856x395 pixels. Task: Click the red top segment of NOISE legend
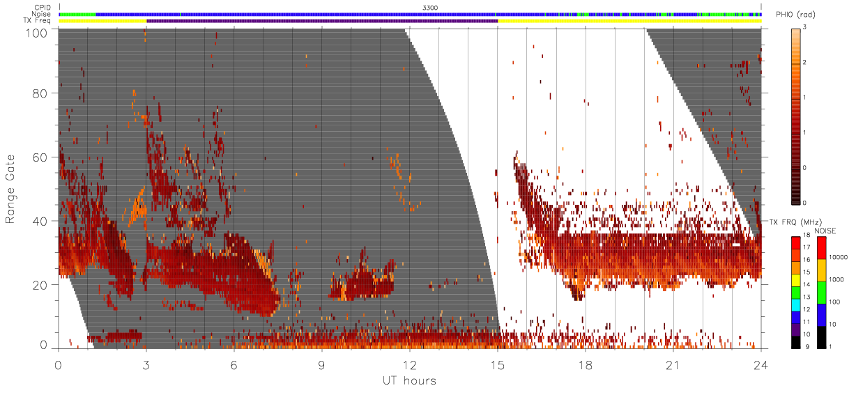click(x=821, y=248)
